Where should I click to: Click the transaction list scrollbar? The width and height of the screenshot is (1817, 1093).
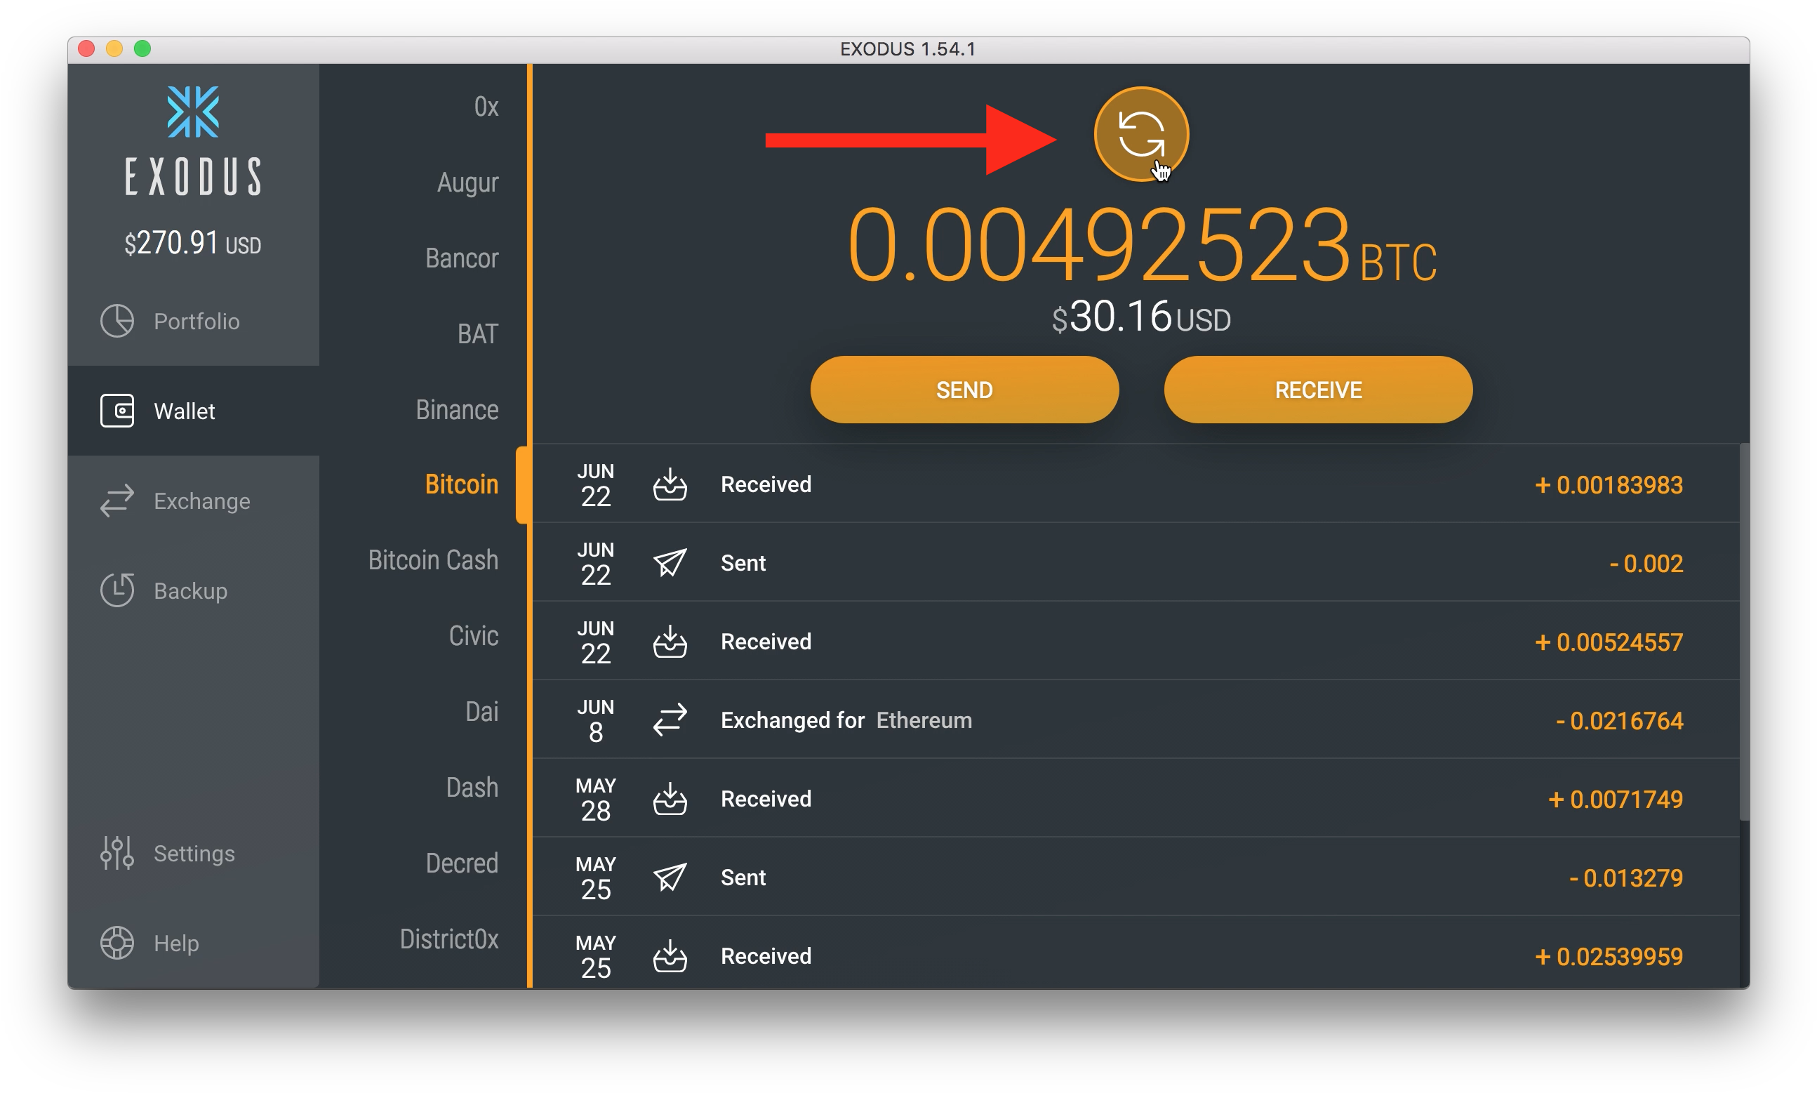coord(1744,632)
